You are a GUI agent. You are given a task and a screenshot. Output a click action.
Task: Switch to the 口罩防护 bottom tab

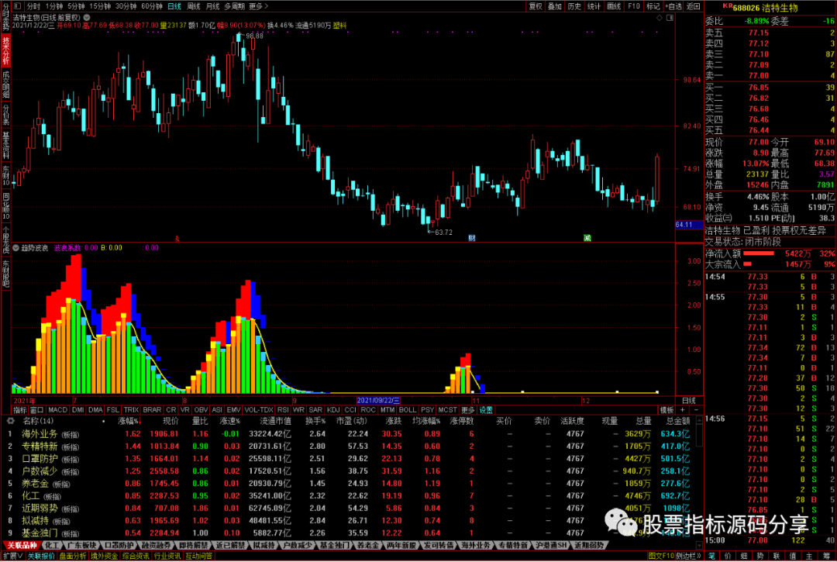coord(119,546)
